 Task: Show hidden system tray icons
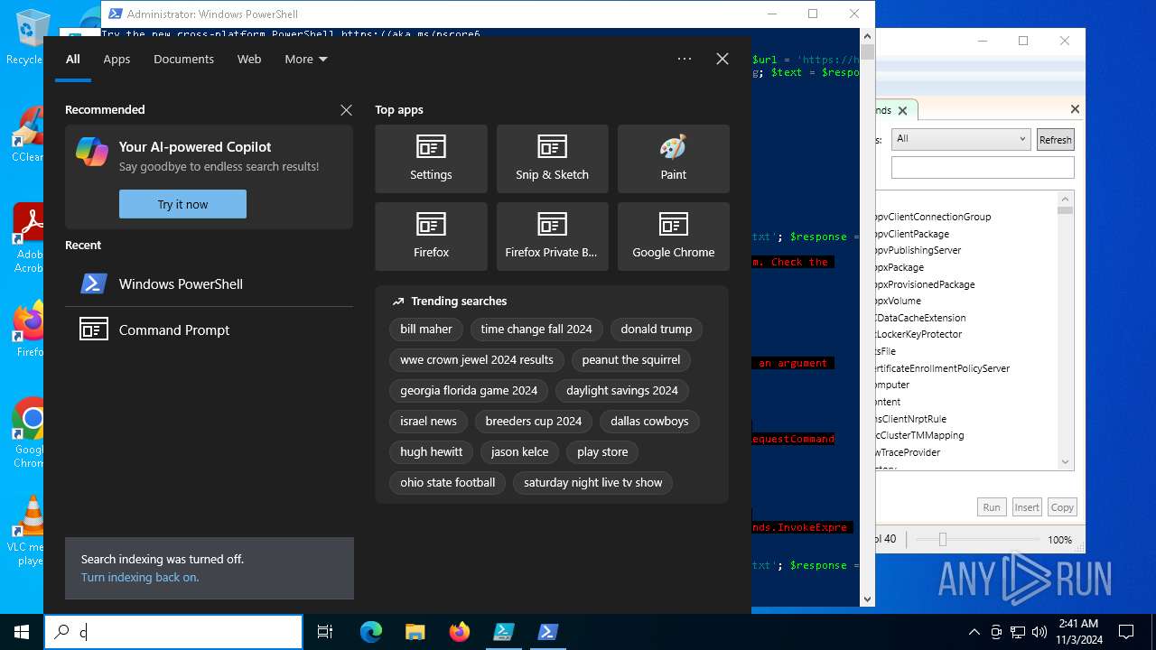pos(974,632)
